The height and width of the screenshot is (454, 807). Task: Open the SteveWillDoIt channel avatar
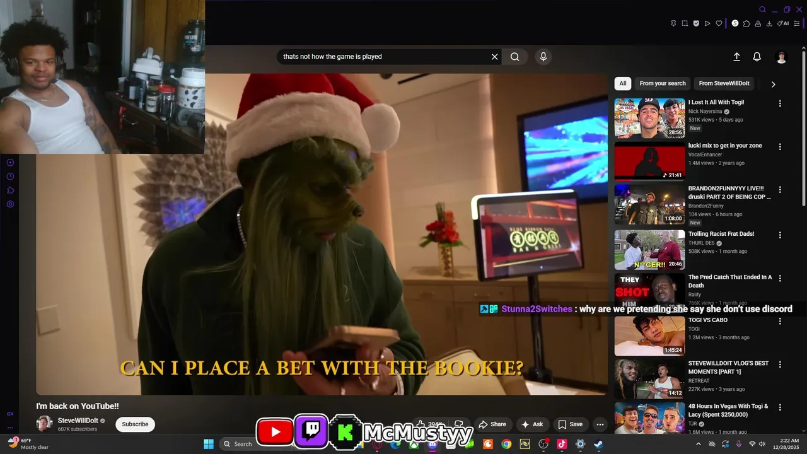point(44,424)
